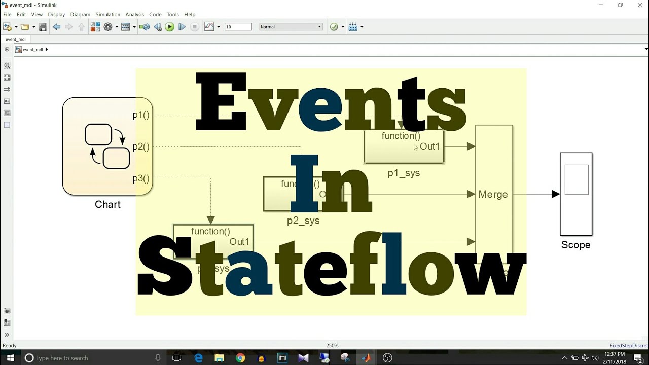Image resolution: width=649 pixels, height=365 pixels.
Task: Toggle the Model Browser hide/show button
Action: [7, 49]
